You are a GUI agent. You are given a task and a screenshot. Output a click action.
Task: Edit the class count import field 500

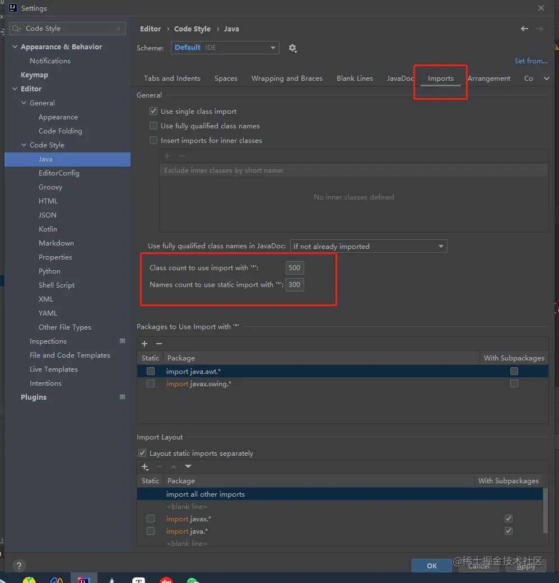click(295, 268)
